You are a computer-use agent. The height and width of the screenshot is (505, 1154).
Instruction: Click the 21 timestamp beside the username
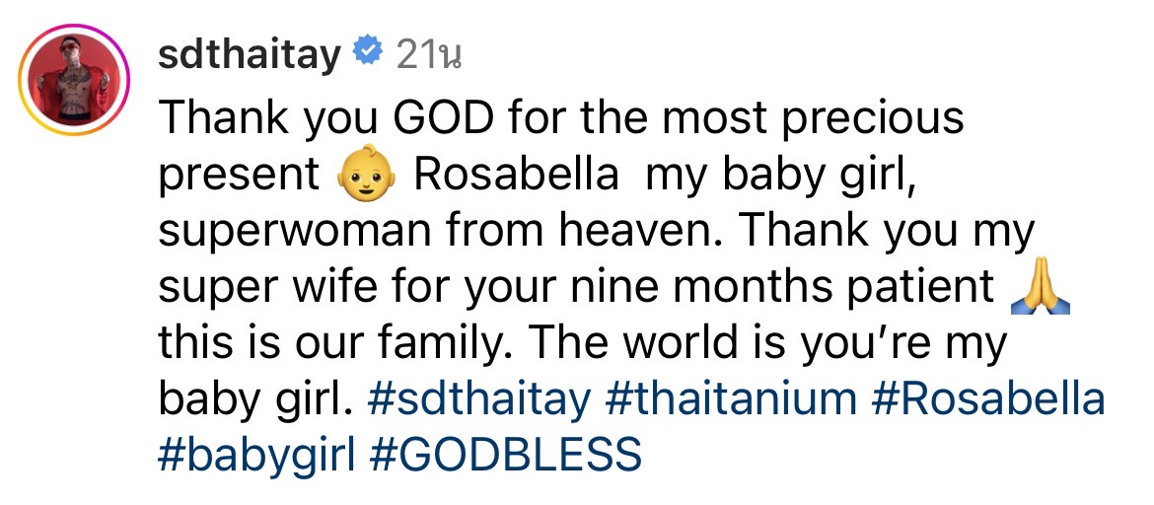[429, 57]
